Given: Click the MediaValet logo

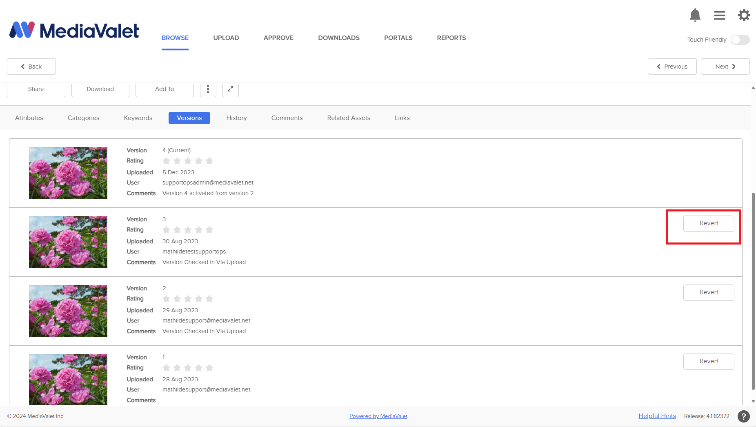Looking at the screenshot, I should point(74,30).
